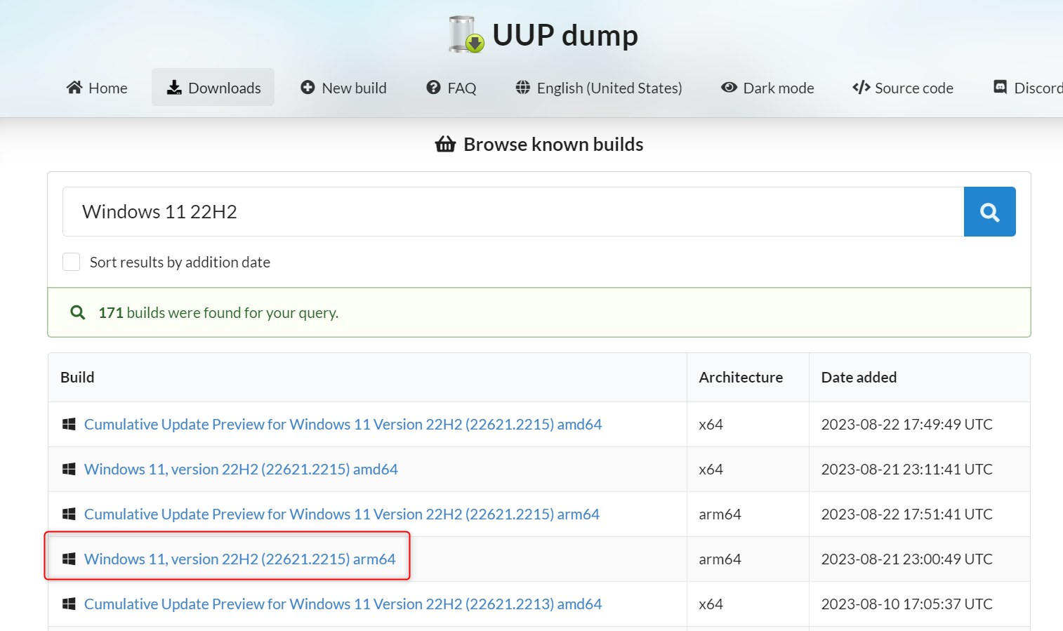Viewport: 1063px width, 631px height.
Task: Click the UUP dump logo icon
Action: [466, 34]
